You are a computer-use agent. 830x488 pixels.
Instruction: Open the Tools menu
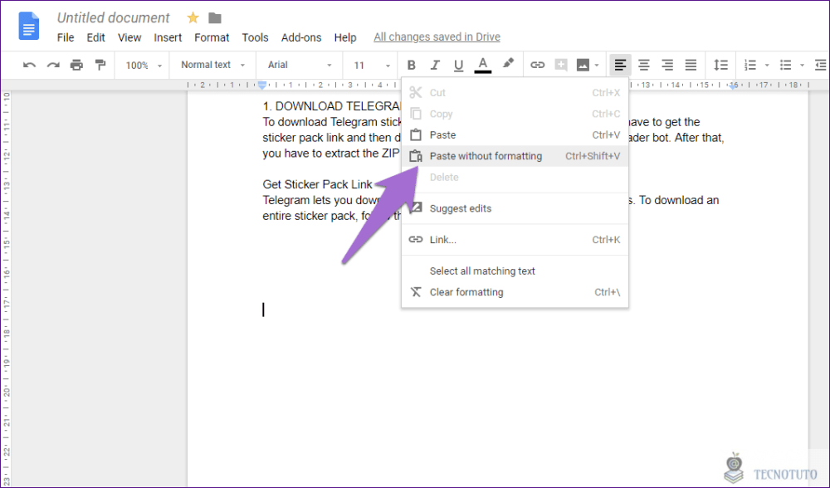point(255,37)
